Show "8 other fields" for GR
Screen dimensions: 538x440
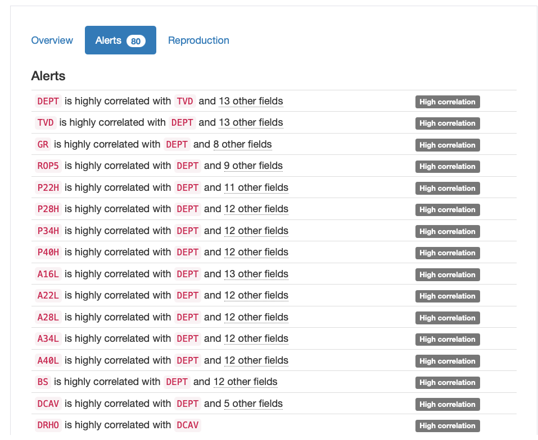coord(242,144)
